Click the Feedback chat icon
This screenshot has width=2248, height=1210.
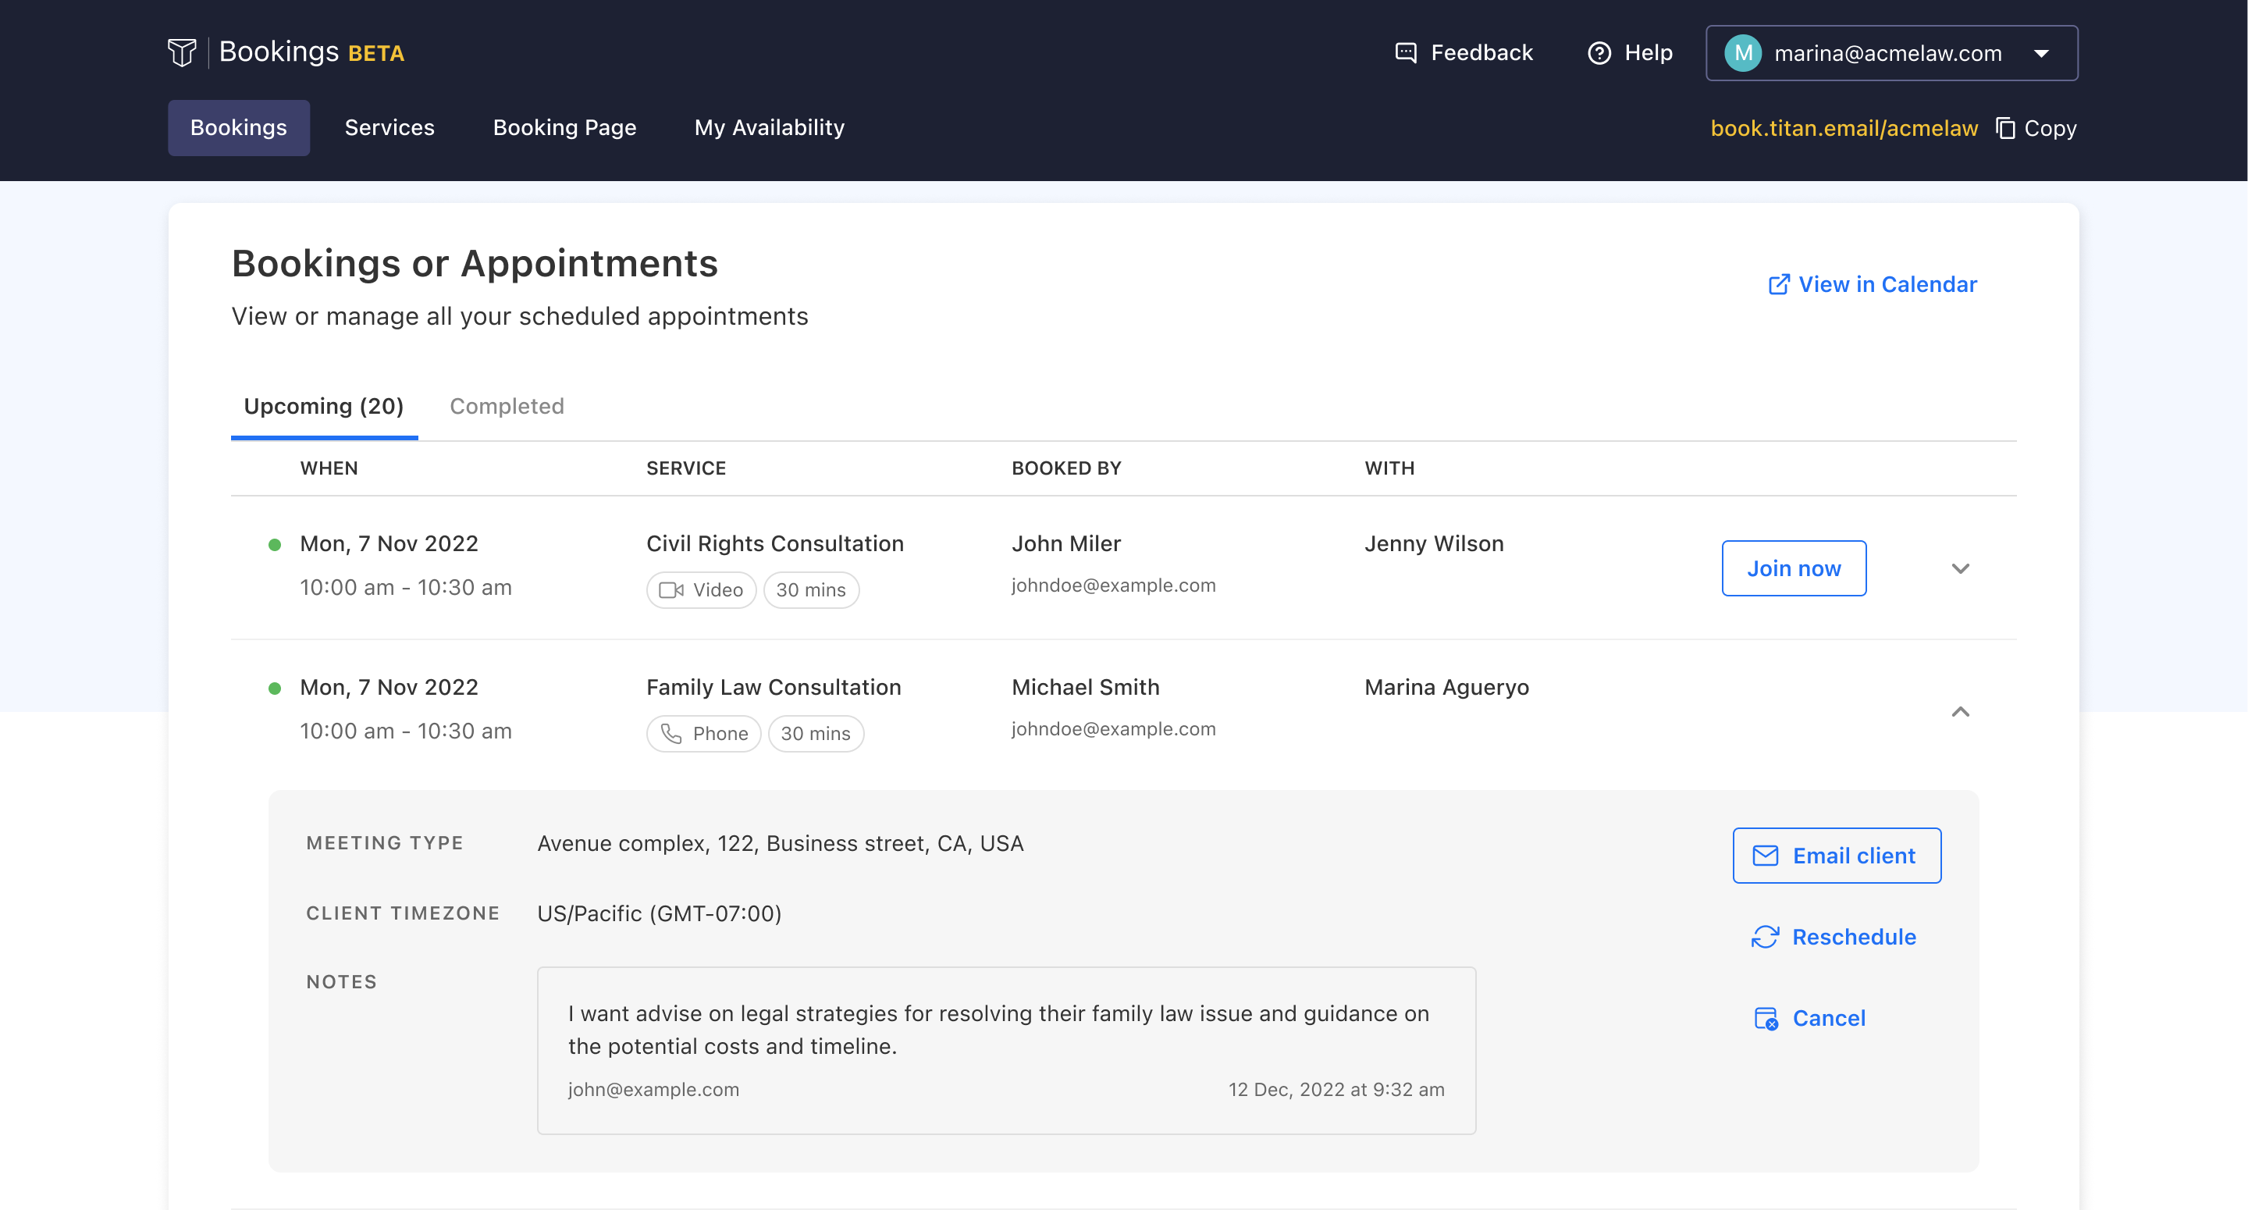tap(1406, 53)
